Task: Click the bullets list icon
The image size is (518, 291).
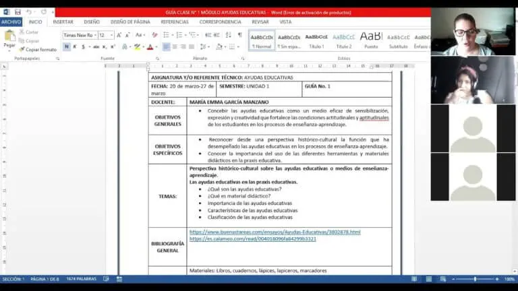Action: click(167, 35)
